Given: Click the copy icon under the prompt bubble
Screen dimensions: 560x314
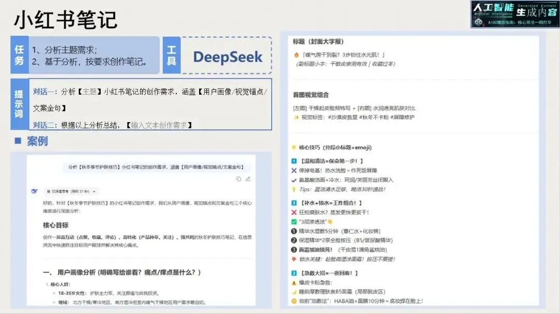Looking at the screenshot, I should click(x=239, y=179).
